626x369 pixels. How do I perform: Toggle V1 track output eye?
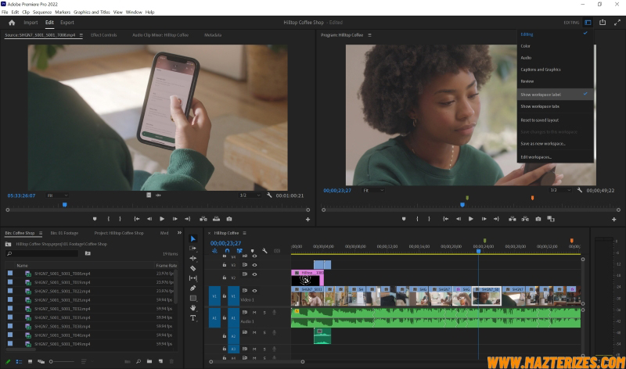click(x=255, y=291)
